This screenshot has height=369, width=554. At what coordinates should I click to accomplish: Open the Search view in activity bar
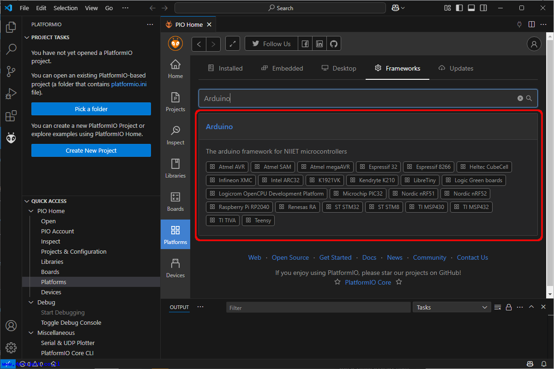(x=11, y=49)
